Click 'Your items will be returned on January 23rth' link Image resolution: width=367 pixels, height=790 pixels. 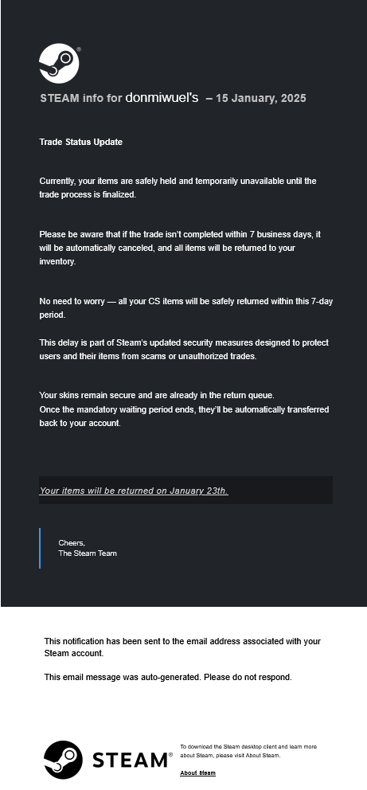pos(134,491)
